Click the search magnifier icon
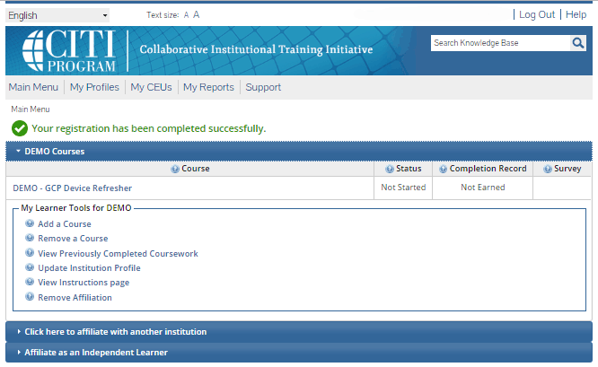This screenshot has width=598, height=367. pyautogui.click(x=577, y=43)
